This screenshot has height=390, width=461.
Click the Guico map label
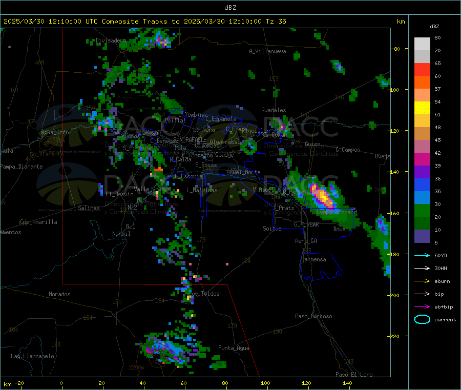coord(312,144)
